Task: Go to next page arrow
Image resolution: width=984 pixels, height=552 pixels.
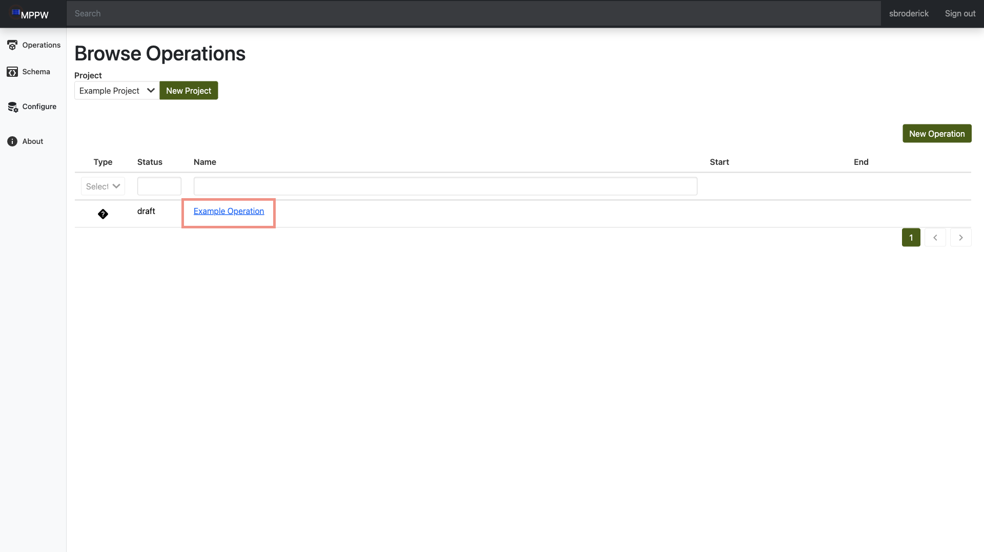Action: (x=961, y=238)
